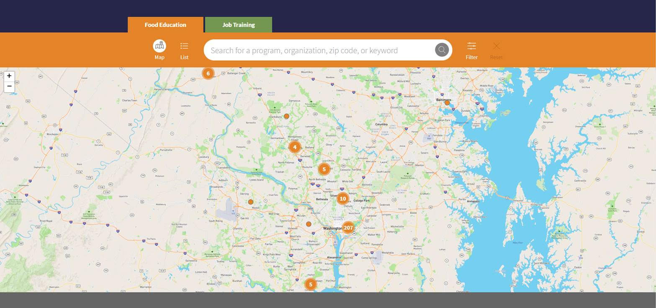Select the Food Education tab
This screenshot has width=656, height=308.
coord(165,25)
